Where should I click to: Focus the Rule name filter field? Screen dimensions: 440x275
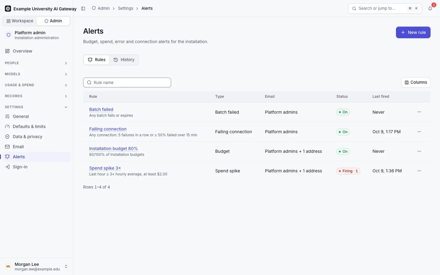[127, 82]
